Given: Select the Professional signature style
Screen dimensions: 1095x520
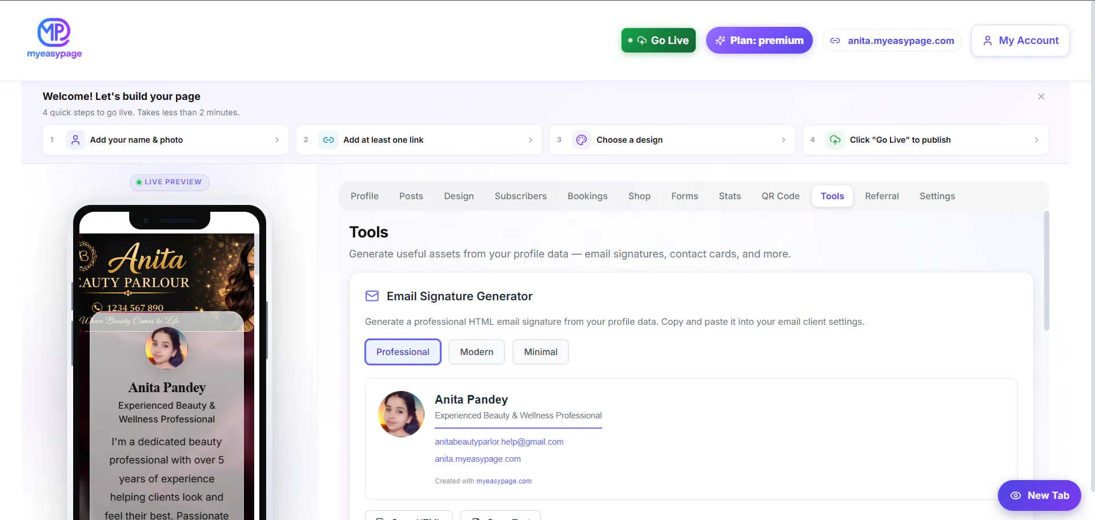Looking at the screenshot, I should tap(403, 352).
